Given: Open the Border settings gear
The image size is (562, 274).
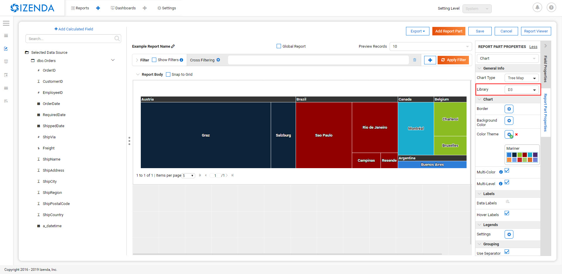Looking at the screenshot, I should click(x=509, y=109).
